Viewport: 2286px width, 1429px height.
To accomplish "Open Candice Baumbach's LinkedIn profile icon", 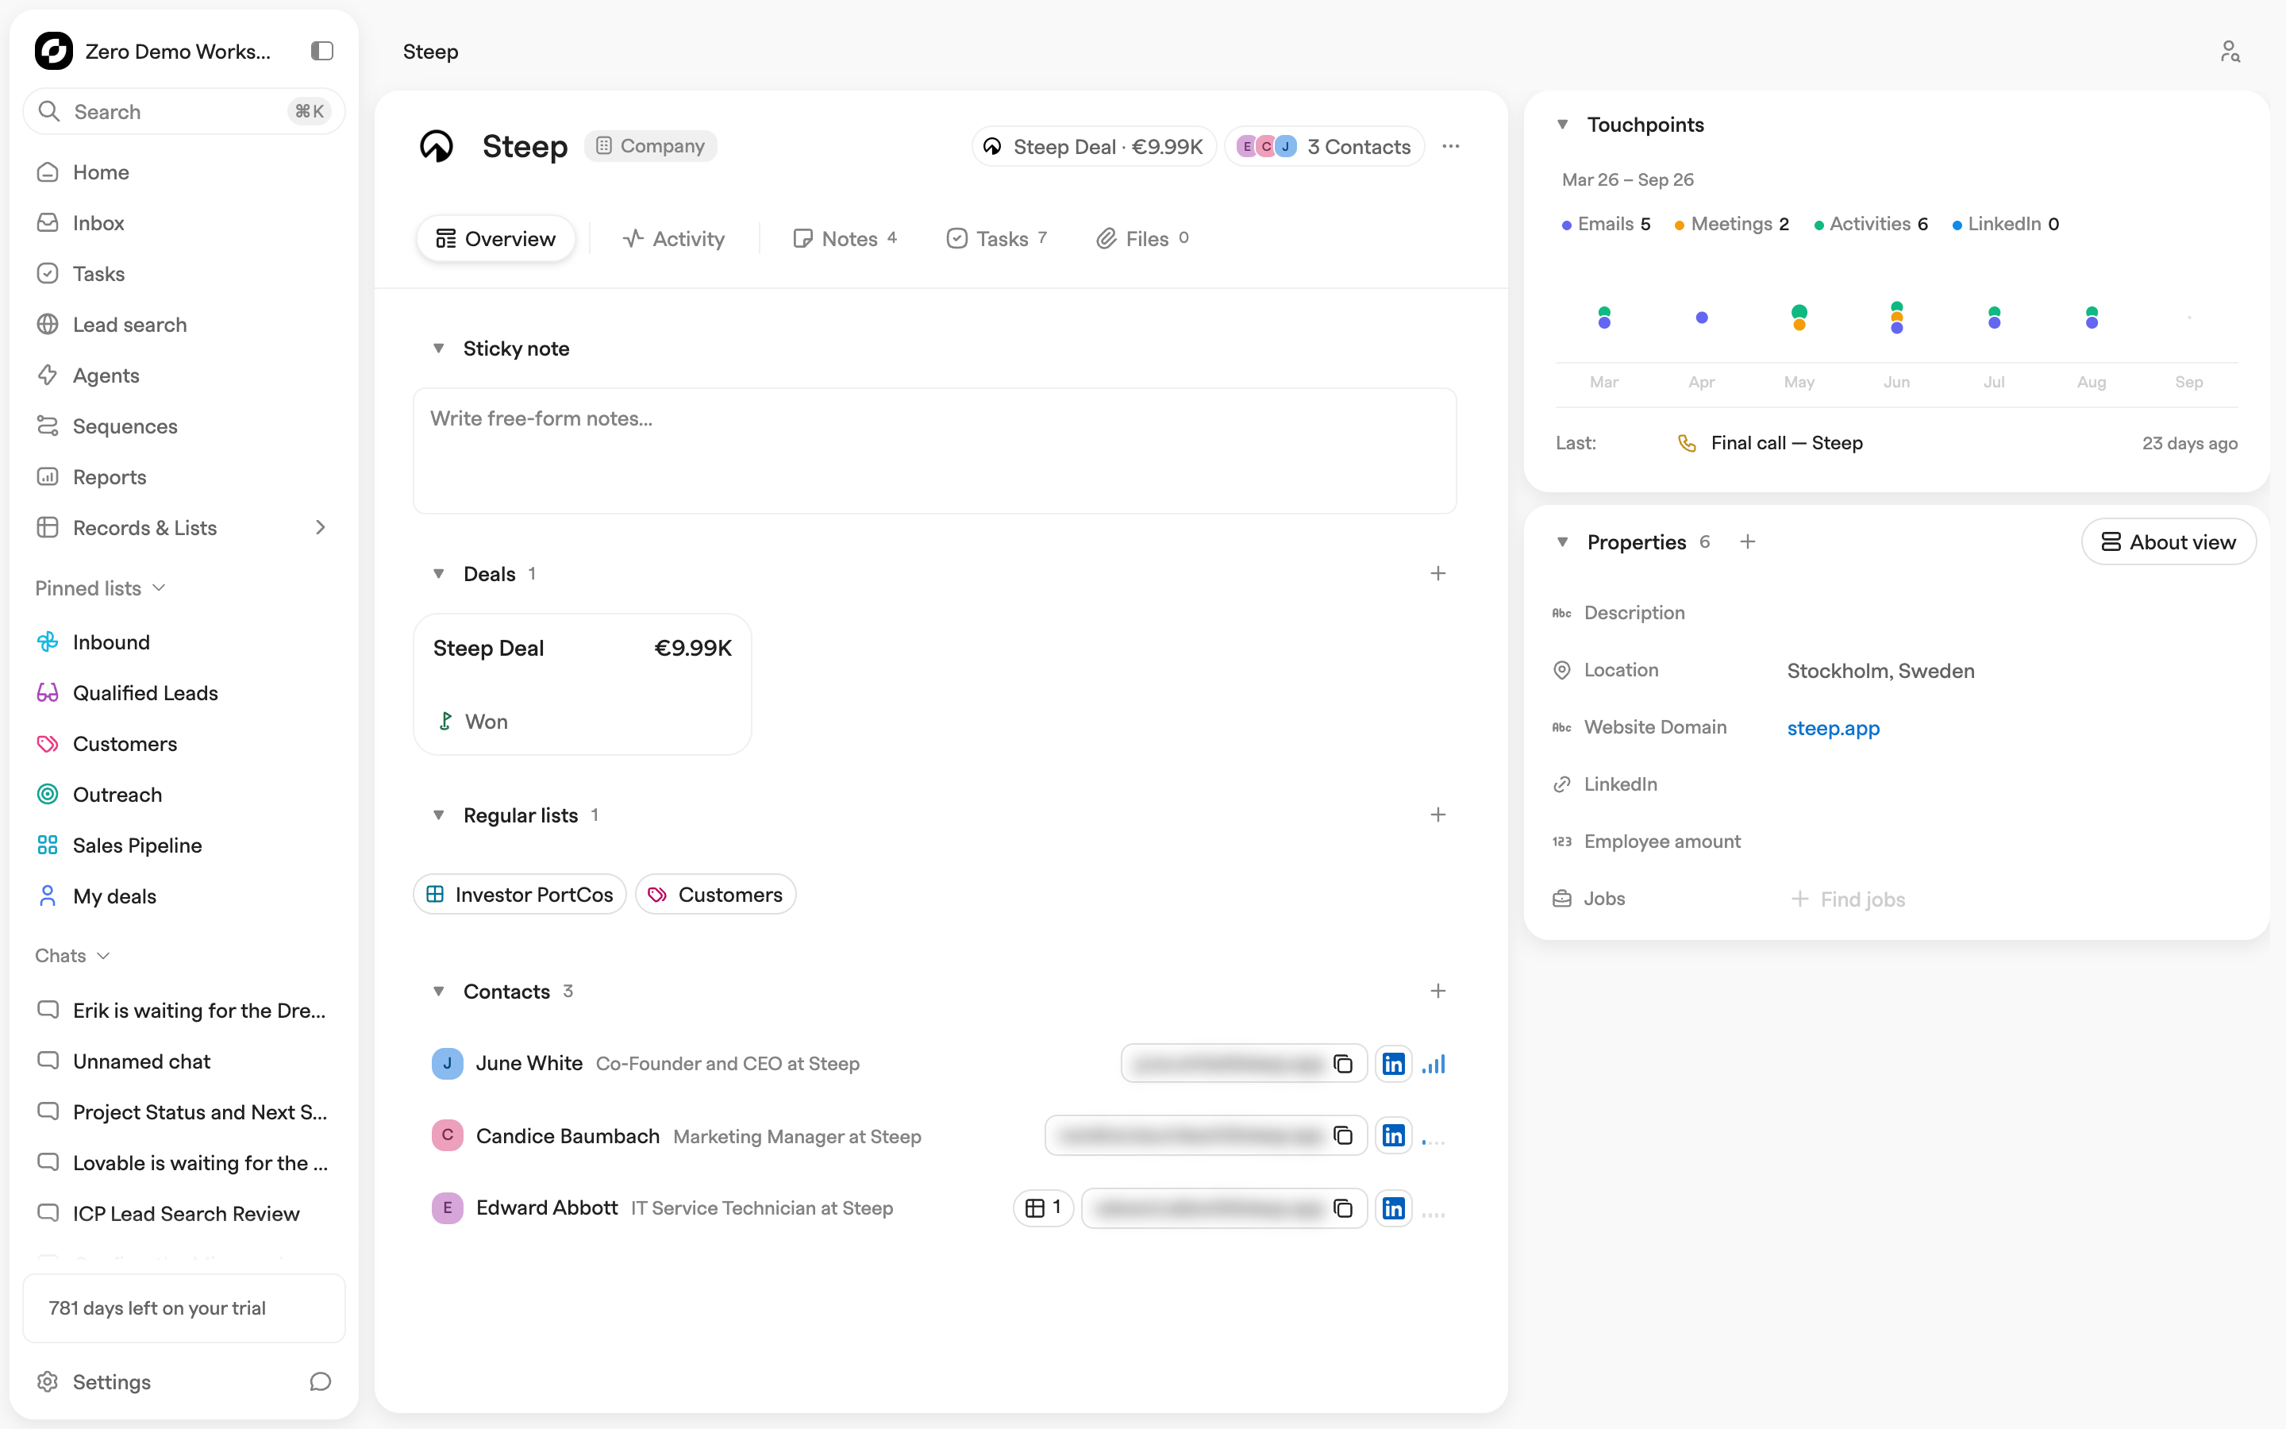I will pos(1393,1136).
